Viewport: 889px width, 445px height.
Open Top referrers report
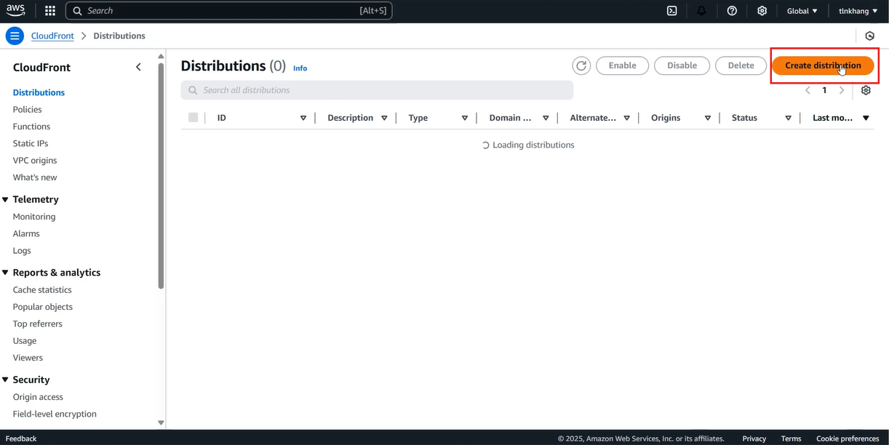click(38, 324)
